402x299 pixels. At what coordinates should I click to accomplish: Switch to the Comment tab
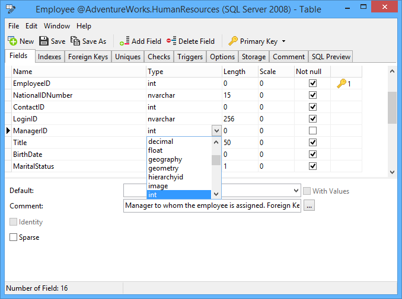click(289, 57)
